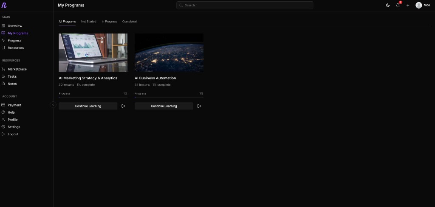Click exit icon on AI Business Automation card
The image size is (435, 207).
pyautogui.click(x=199, y=106)
